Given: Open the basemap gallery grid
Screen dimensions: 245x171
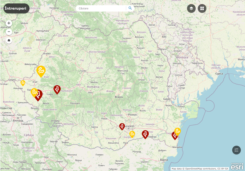Looking at the screenshot, I should tap(202, 8).
